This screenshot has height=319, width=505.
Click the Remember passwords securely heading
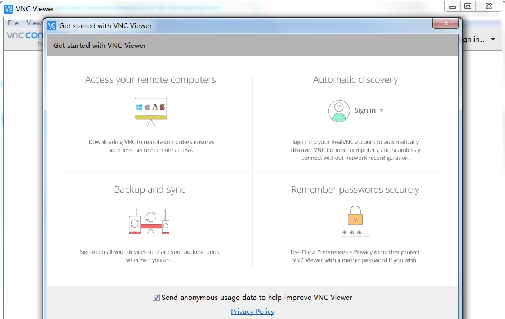coord(355,189)
